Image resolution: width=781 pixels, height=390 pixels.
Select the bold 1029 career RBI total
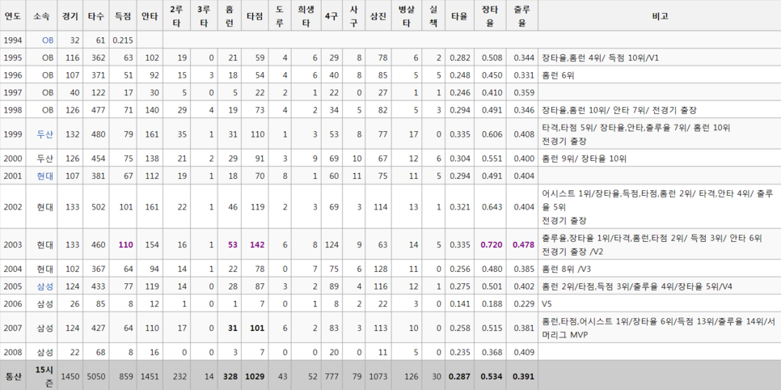pos(255,376)
